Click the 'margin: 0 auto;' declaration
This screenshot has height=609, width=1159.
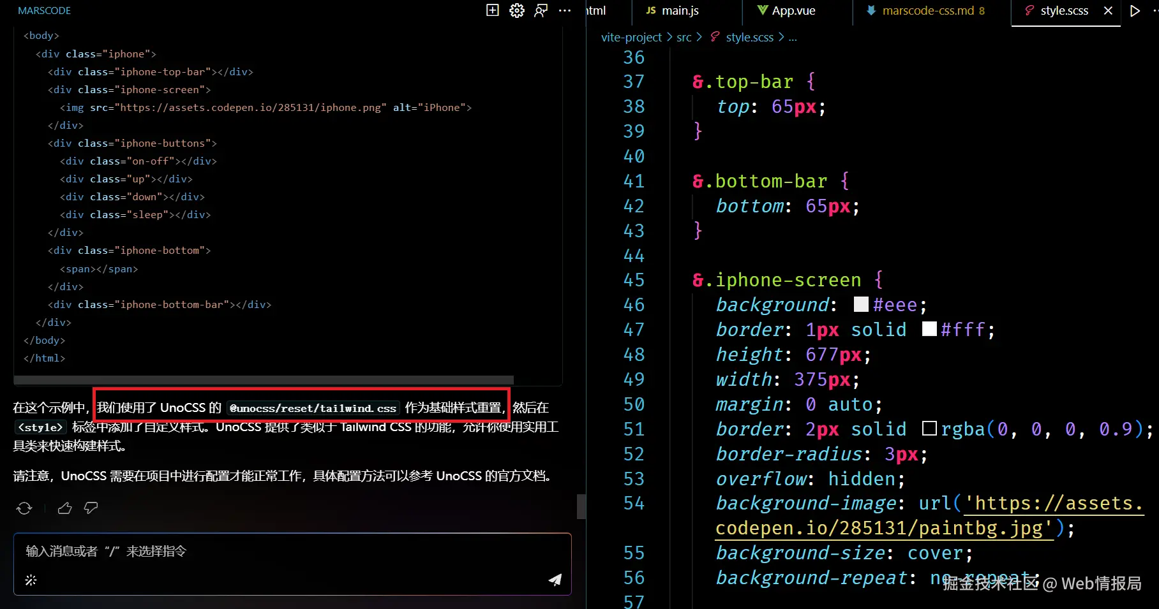pyautogui.click(x=799, y=404)
